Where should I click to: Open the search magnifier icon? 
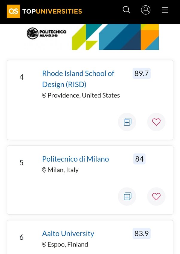point(126,10)
